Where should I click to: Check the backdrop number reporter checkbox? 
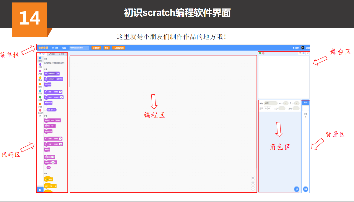[x=45, y=110]
